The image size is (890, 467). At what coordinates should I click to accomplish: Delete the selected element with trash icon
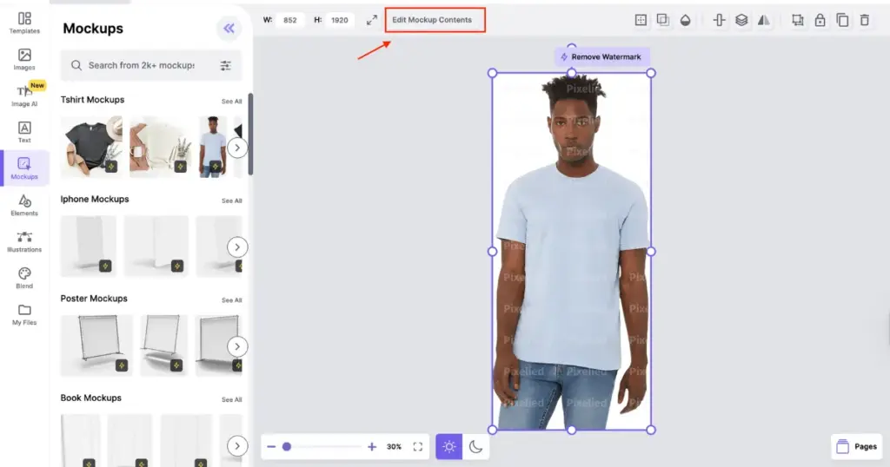(x=865, y=21)
